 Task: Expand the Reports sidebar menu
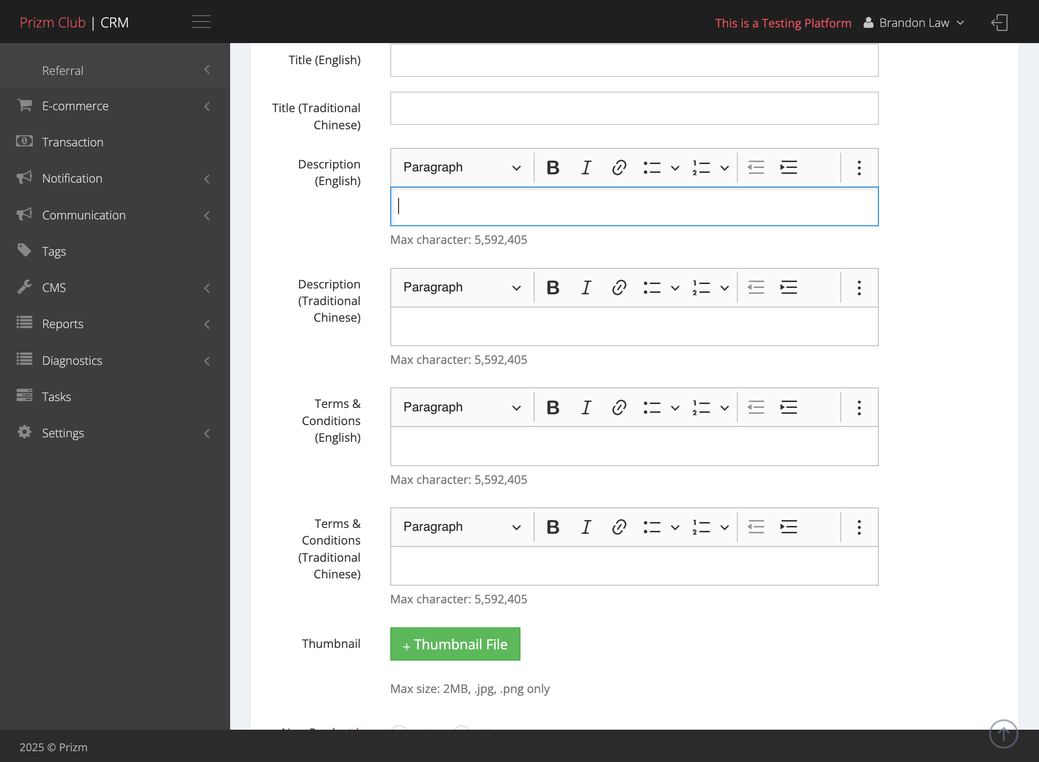point(115,324)
